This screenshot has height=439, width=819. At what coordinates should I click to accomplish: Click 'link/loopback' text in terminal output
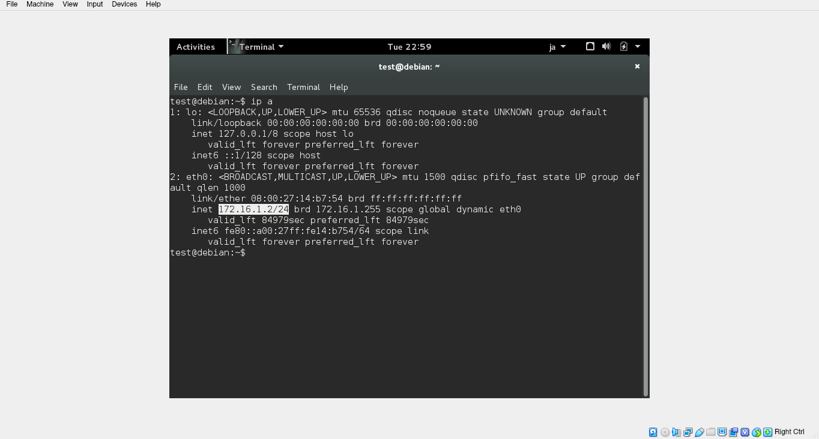click(226, 123)
